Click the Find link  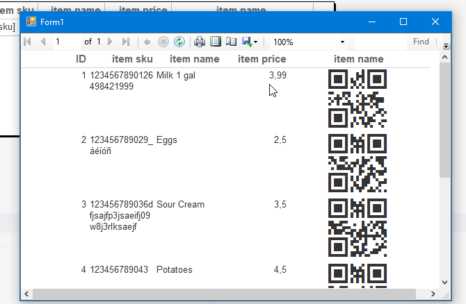click(x=421, y=42)
